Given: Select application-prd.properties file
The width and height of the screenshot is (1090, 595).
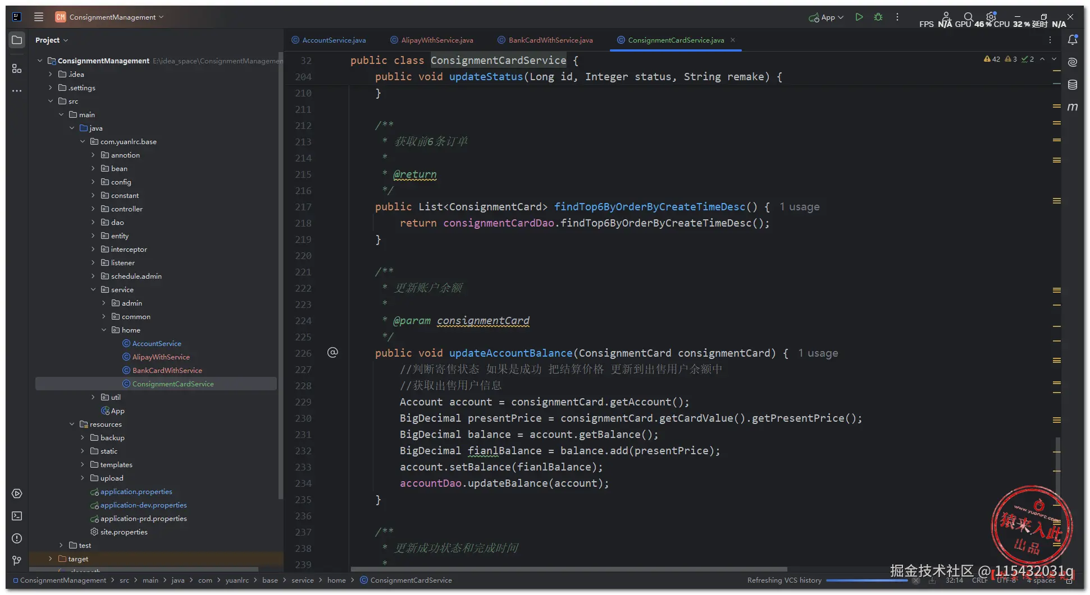Looking at the screenshot, I should point(139,518).
